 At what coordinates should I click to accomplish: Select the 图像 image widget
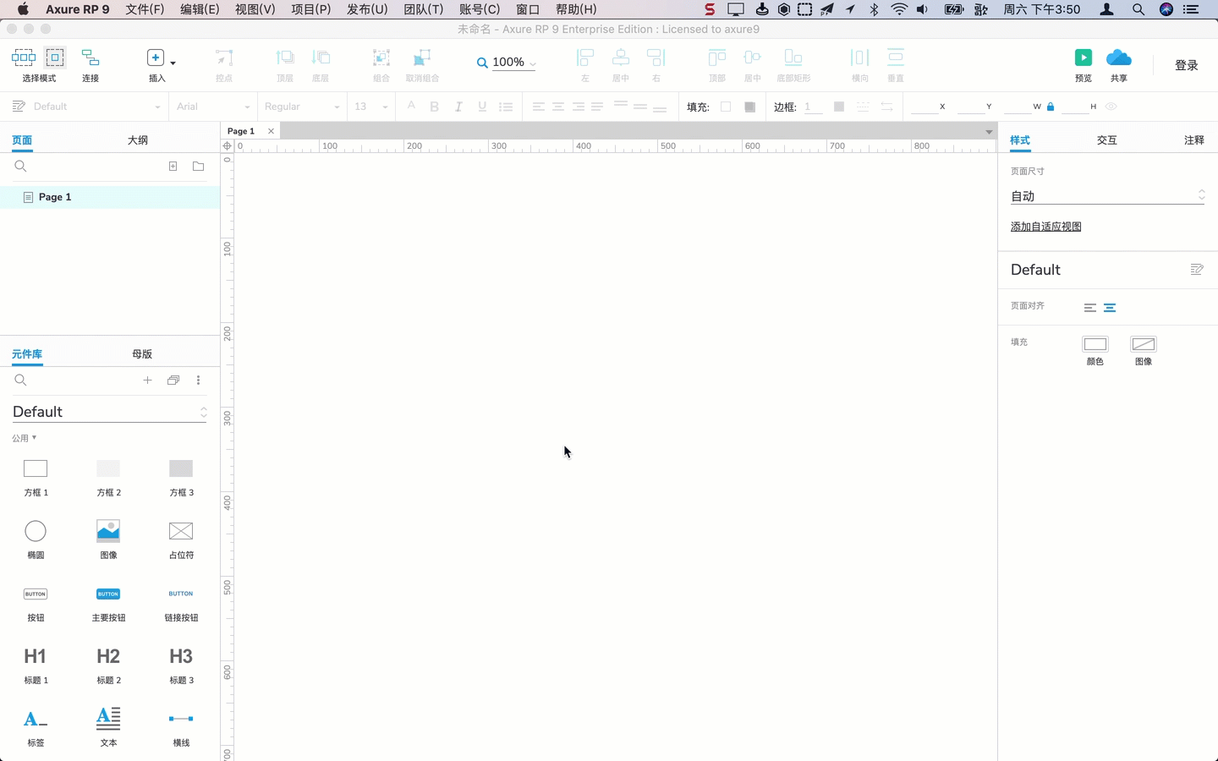(x=108, y=540)
